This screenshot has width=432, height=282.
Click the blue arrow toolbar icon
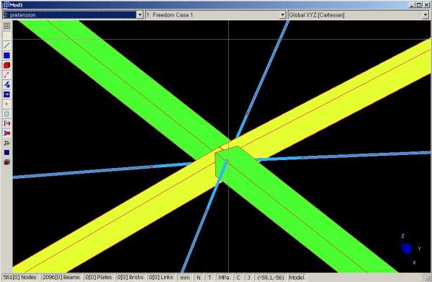click(6, 94)
